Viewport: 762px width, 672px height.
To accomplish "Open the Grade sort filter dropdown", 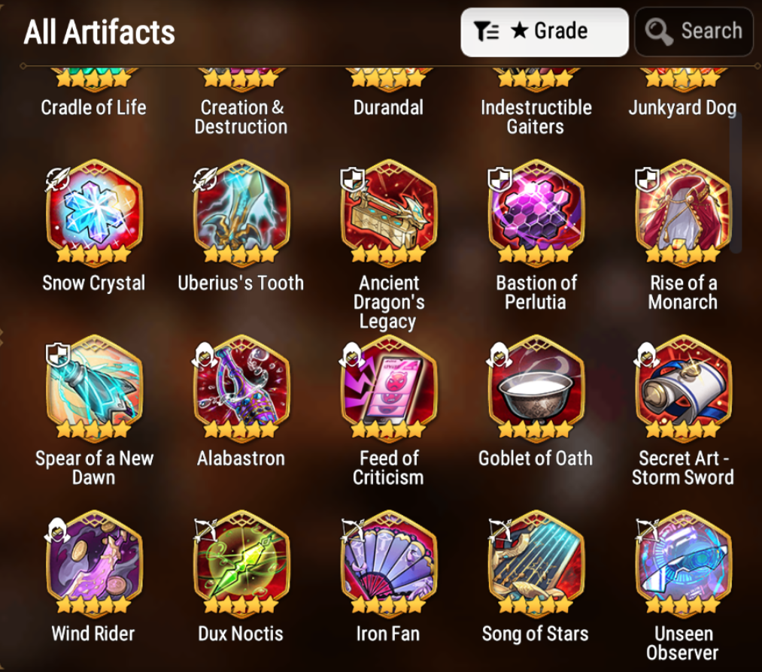I will (545, 32).
